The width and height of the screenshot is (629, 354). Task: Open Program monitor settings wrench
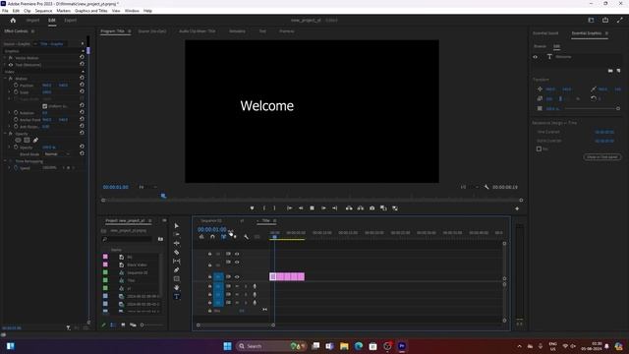(486, 187)
